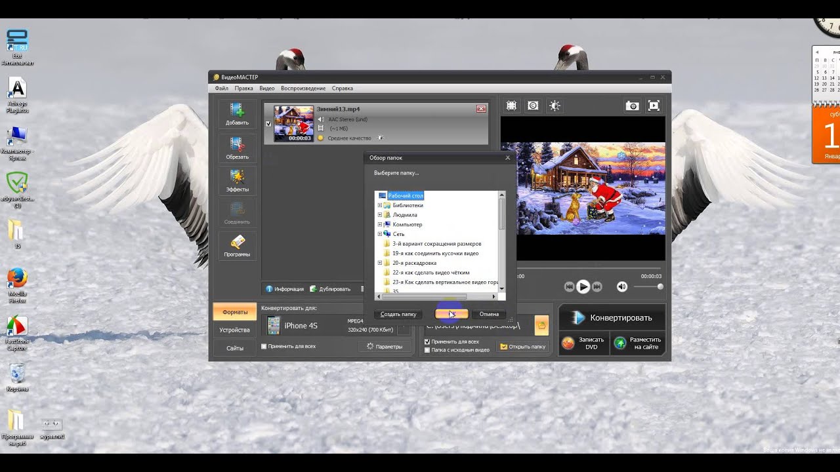Take a snapshot with the camera icon
The image size is (840, 472).
[632, 106]
